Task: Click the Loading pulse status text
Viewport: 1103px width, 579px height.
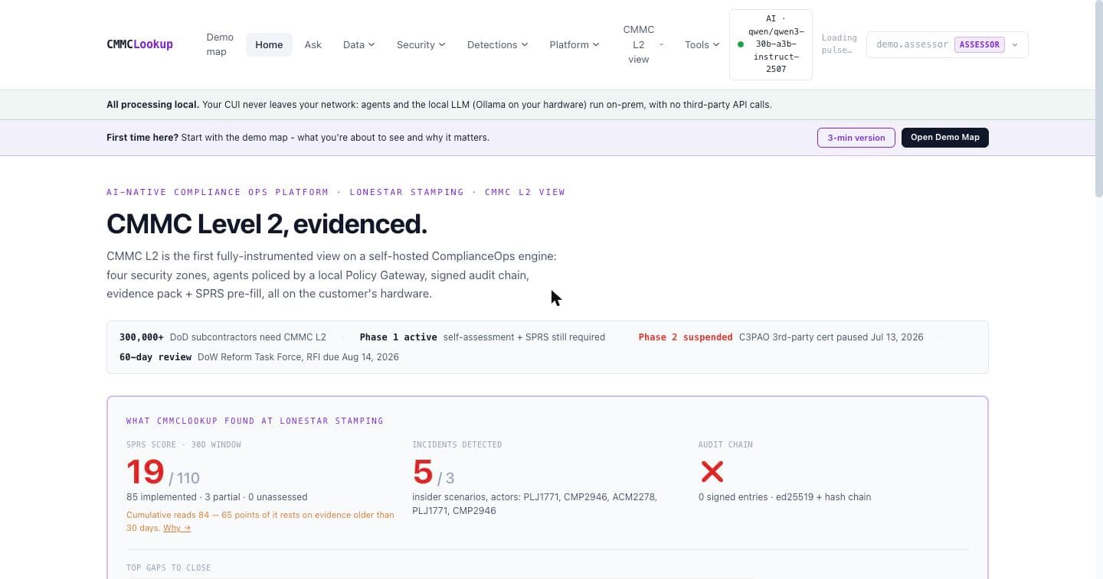Action: pos(839,44)
